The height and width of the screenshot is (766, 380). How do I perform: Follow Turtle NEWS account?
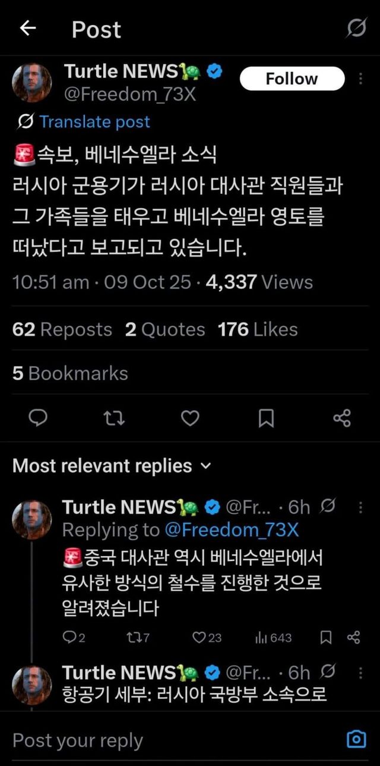click(x=292, y=79)
